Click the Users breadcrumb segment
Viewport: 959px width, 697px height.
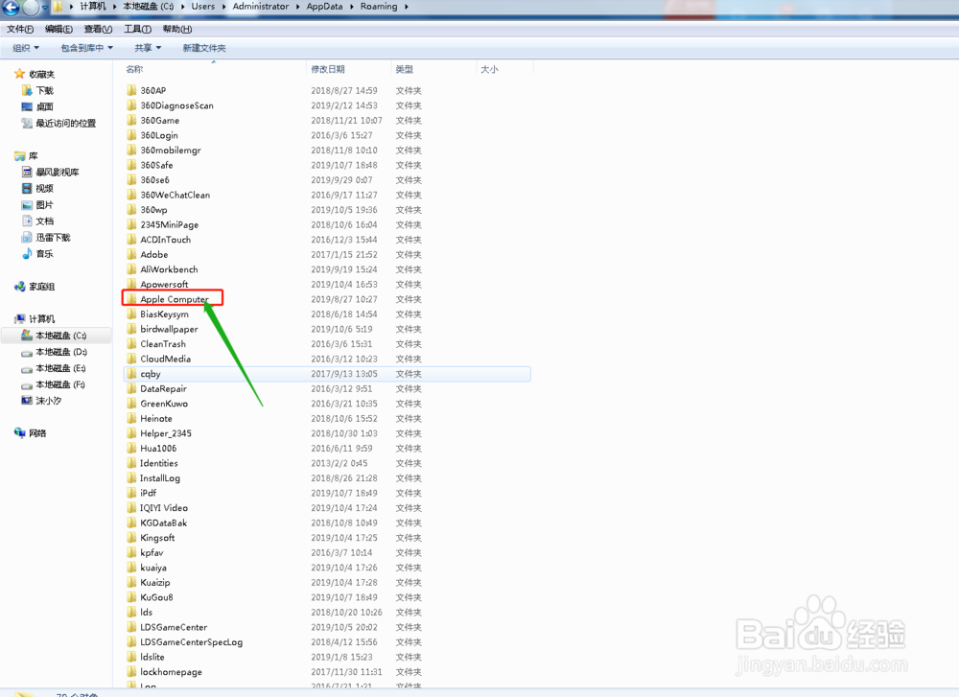coord(203,6)
